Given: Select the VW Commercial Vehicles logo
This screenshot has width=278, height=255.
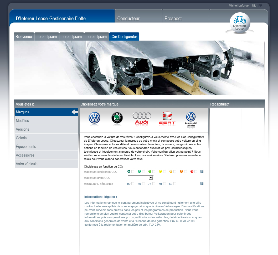Looking at the screenshot, I should [191, 119].
